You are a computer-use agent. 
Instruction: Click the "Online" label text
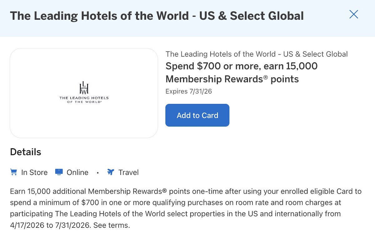77,172
